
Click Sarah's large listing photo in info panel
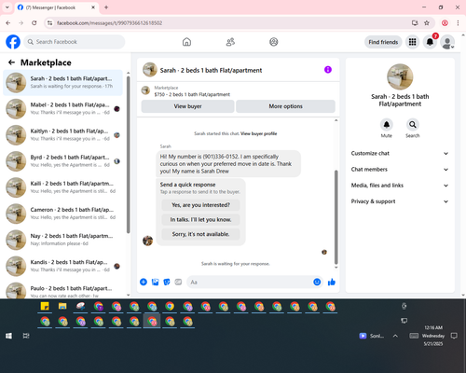point(400,76)
